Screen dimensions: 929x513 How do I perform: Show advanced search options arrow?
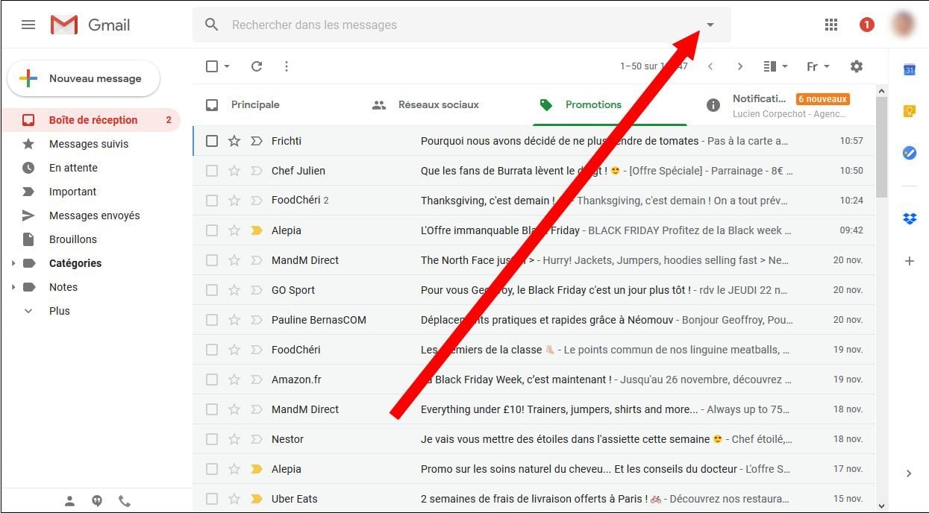point(710,25)
